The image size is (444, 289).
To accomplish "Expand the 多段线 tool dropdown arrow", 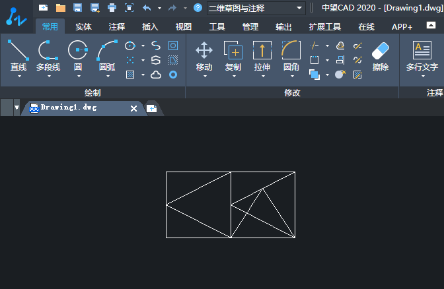I will point(50,77).
